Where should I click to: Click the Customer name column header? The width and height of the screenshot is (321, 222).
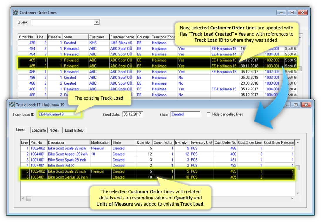[123, 37]
